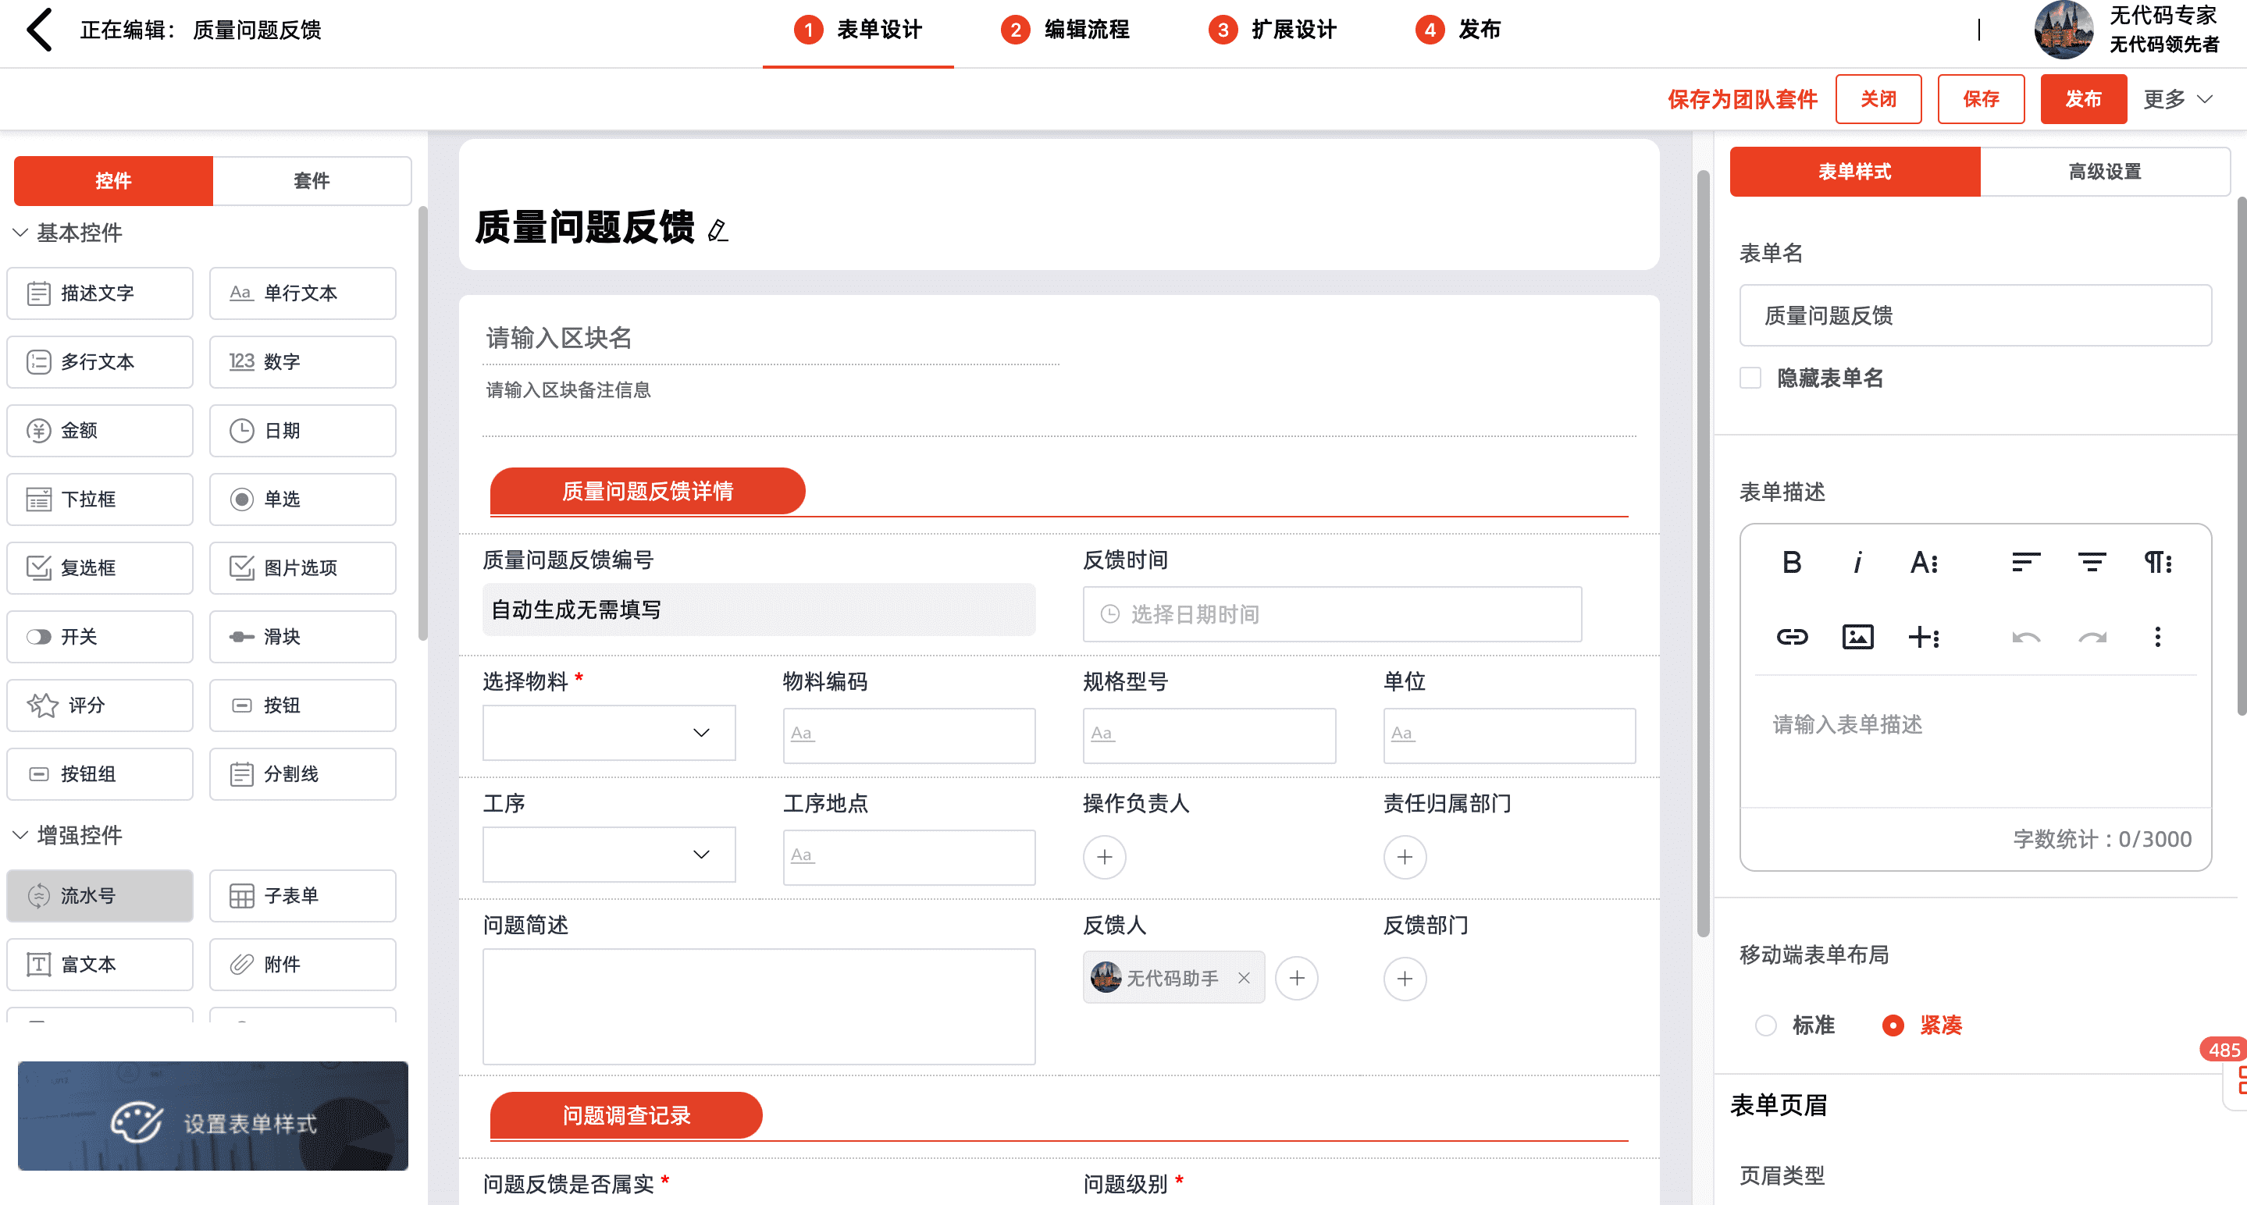This screenshot has width=2247, height=1205.
Task: Collapse the 基本控件 section
Action: pos(21,233)
